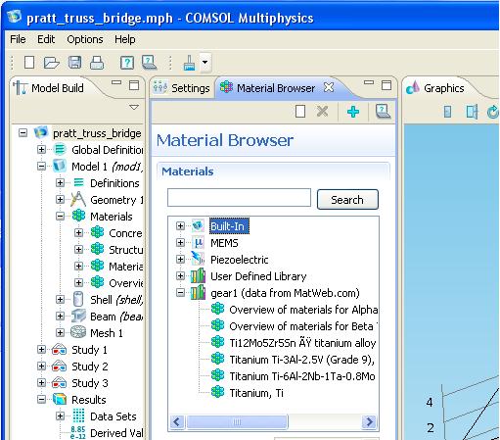500x440 pixels.
Task: Click the horizontal scrollbar thumb
Action: 237,421
